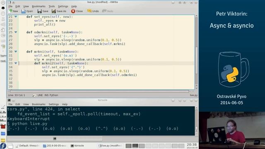Open the Python syntax mode selector
Screen dimensions: 265x149
(54, 95)
